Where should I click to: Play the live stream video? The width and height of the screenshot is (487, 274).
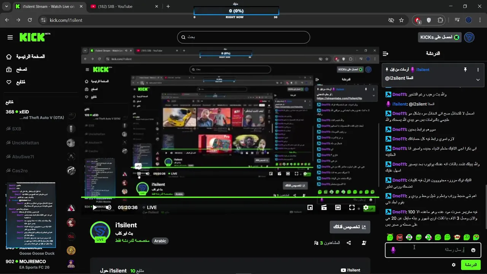(95, 207)
